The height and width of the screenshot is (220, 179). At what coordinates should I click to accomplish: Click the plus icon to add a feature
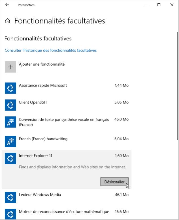(10, 67)
